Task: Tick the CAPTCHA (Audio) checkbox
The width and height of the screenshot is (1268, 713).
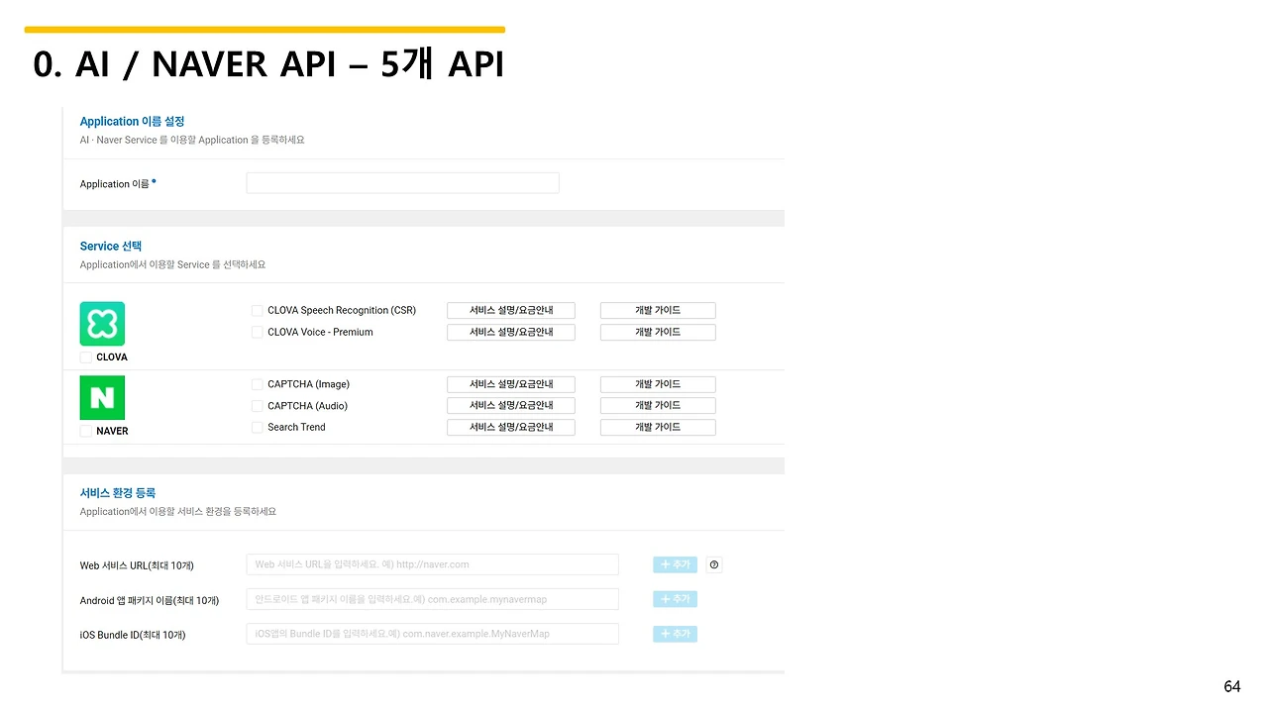Action: (x=258, y=406)
